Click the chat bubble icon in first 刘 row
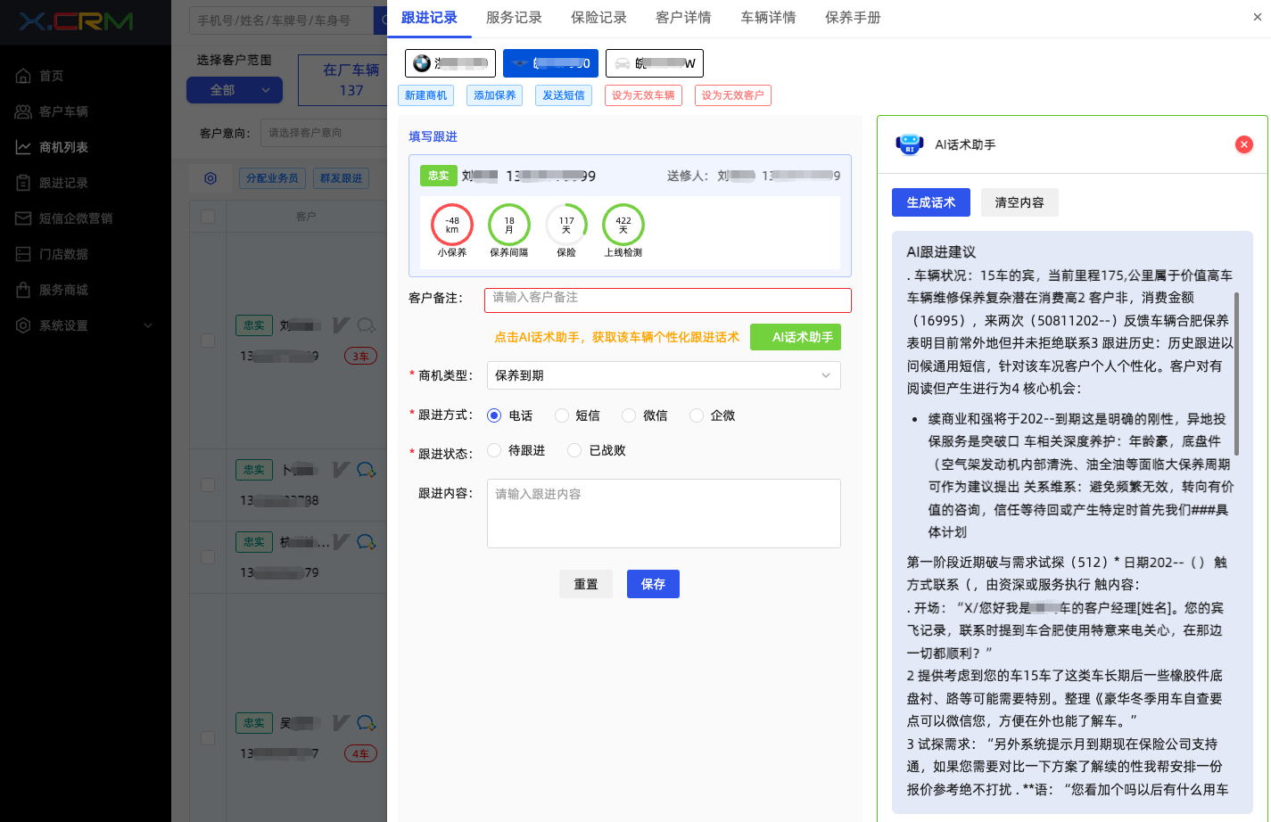Screen dimensions: 1271x822 point(367,325)
